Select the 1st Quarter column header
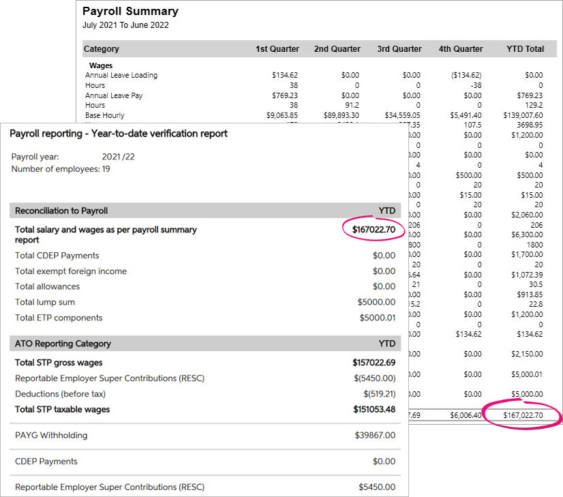This screenshot has height=497, width=563. [277, 49]
